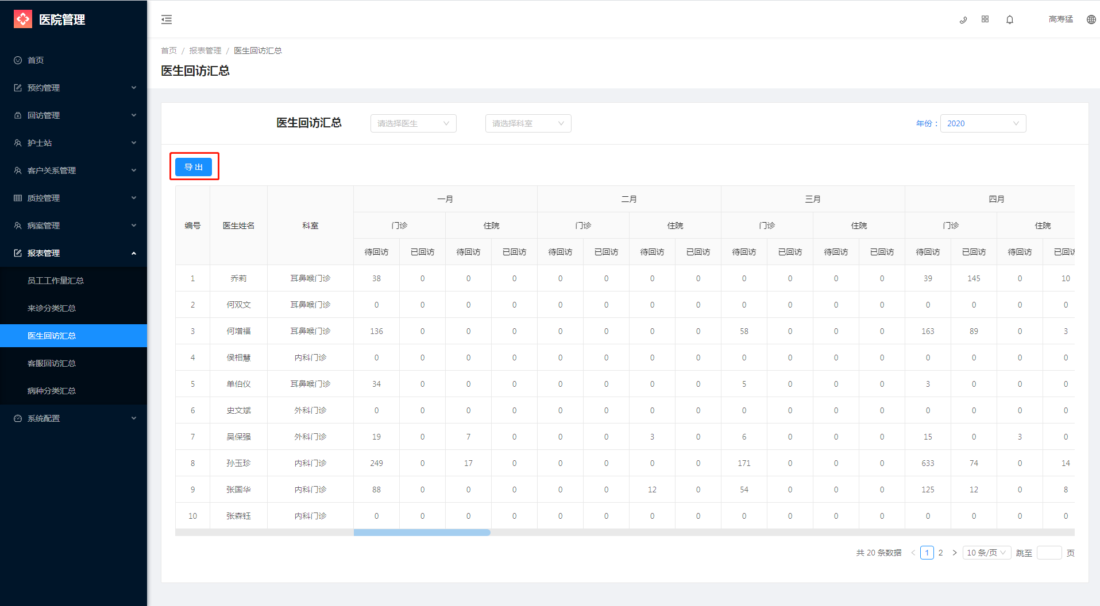Viewport: 1100px width, 606px height.
Task: Open the 请选择科室 dropdown
Action: pos(528,123)
